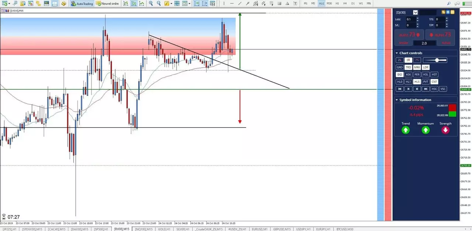Toggle the MRK button
Viewport: 472px width, 231px height.
point(417,68)
